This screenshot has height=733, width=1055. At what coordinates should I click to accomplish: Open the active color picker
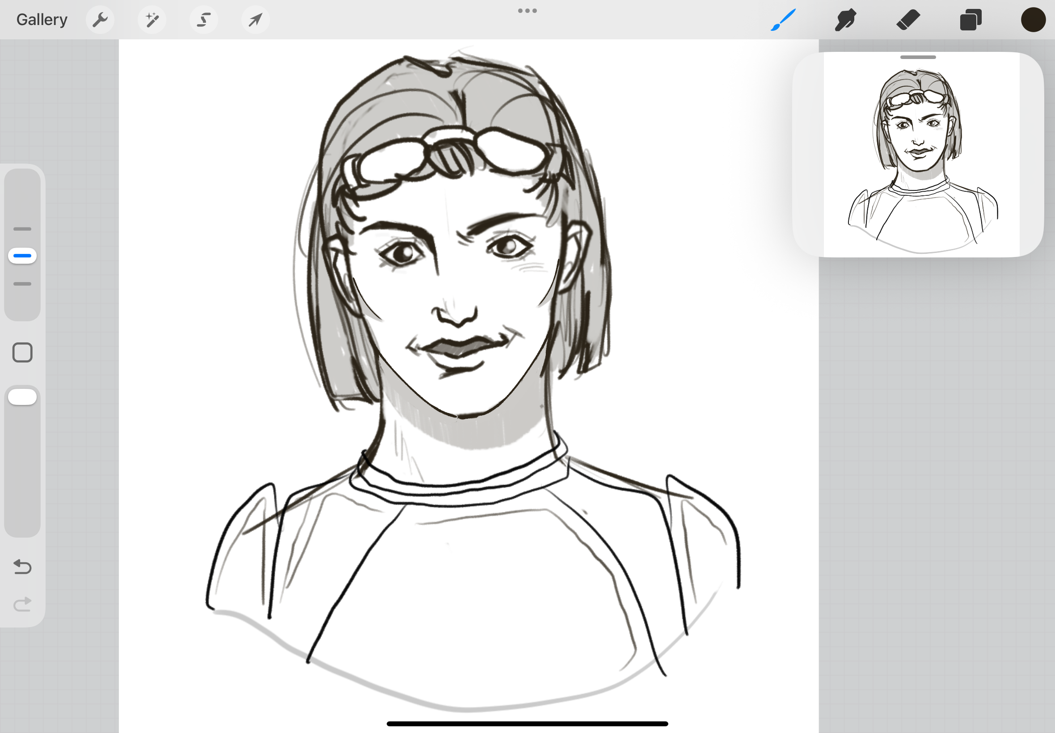pyautogui.click(x=1033, y=20)
